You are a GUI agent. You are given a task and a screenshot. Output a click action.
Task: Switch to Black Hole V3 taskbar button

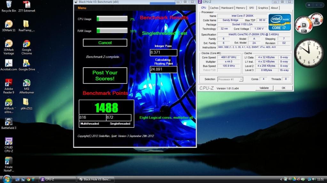pyautogui.click(x=96, y=179)
